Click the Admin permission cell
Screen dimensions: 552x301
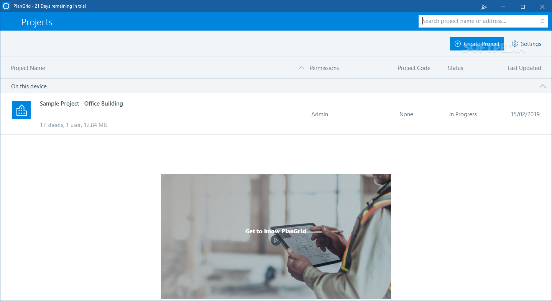320,114
